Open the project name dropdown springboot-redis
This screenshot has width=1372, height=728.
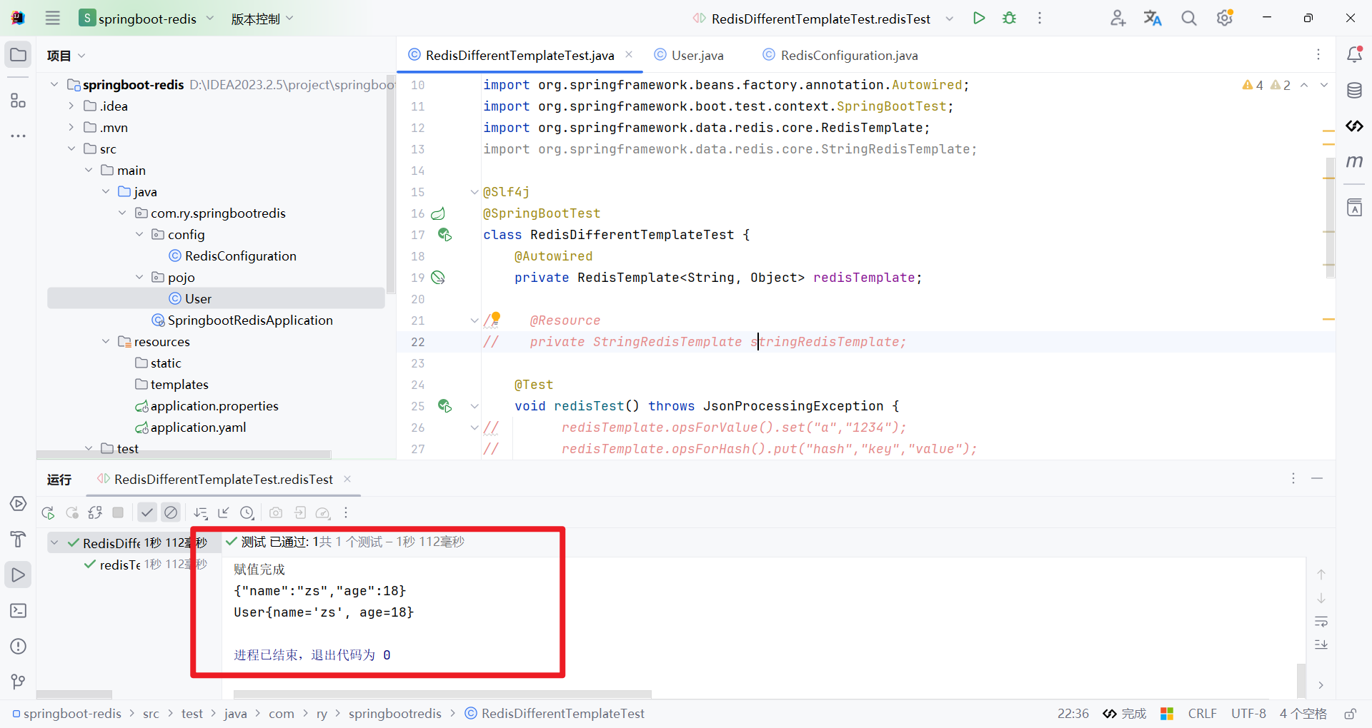tap(146, 19)
